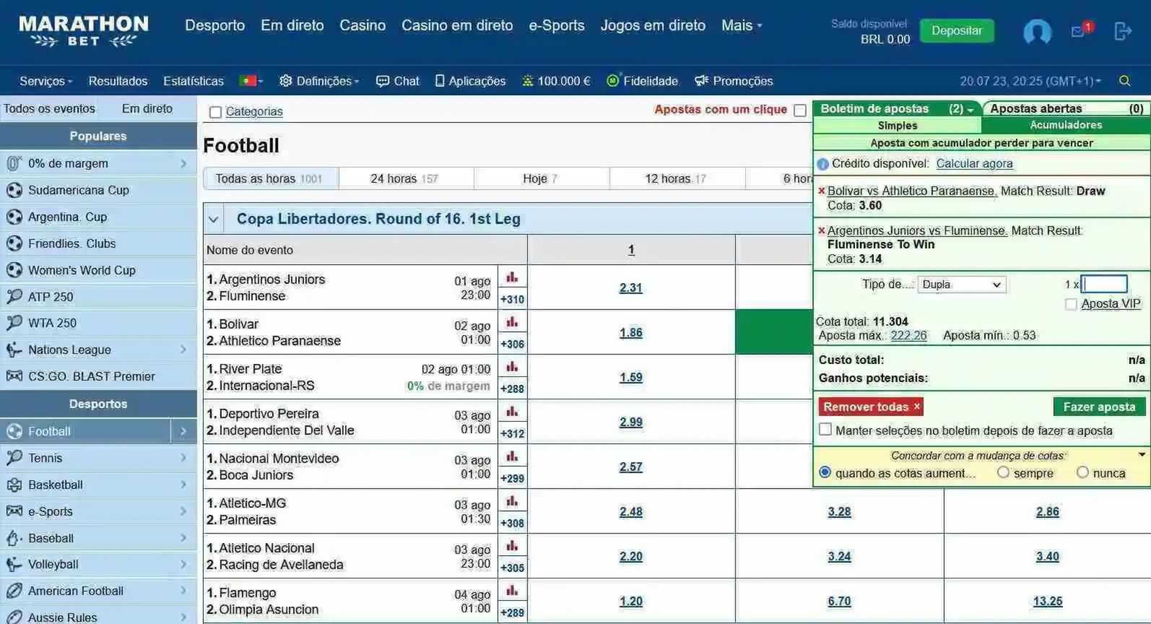Open the Mais dropdown menu
Screen dimensions: 1151x624
pos(742,25)
